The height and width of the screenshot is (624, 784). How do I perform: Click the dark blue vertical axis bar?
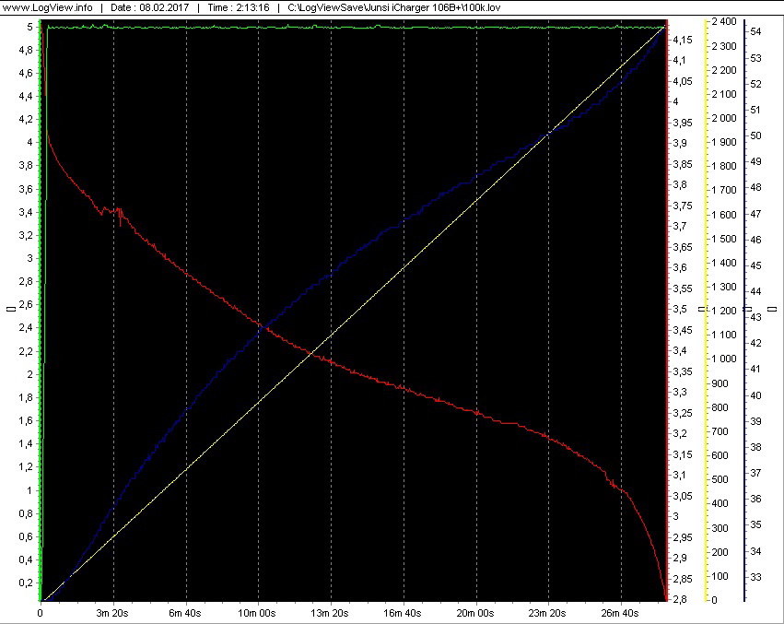pyautogui.click(x=744, y=313)
